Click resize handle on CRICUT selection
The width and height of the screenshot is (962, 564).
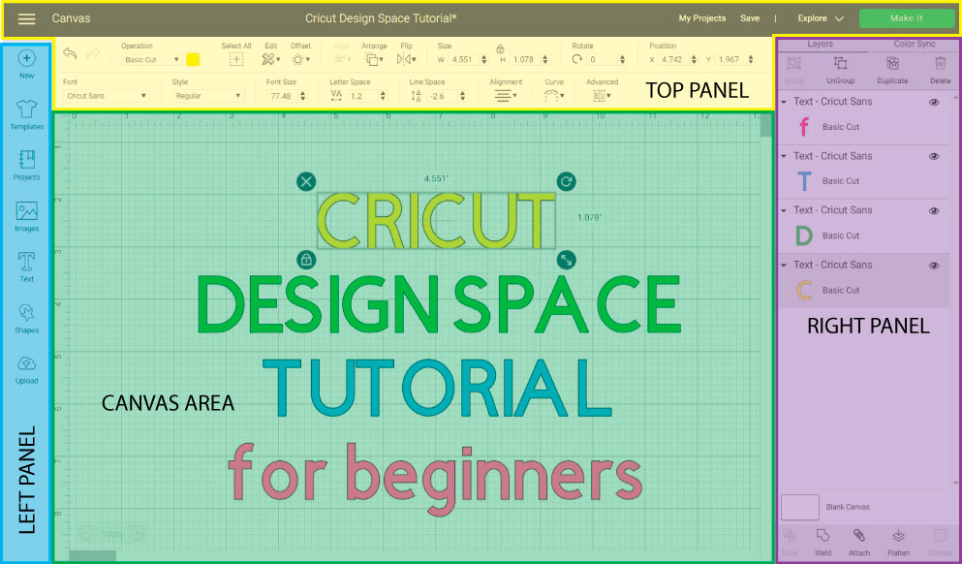pyautogui.click(x=567, y=260)
